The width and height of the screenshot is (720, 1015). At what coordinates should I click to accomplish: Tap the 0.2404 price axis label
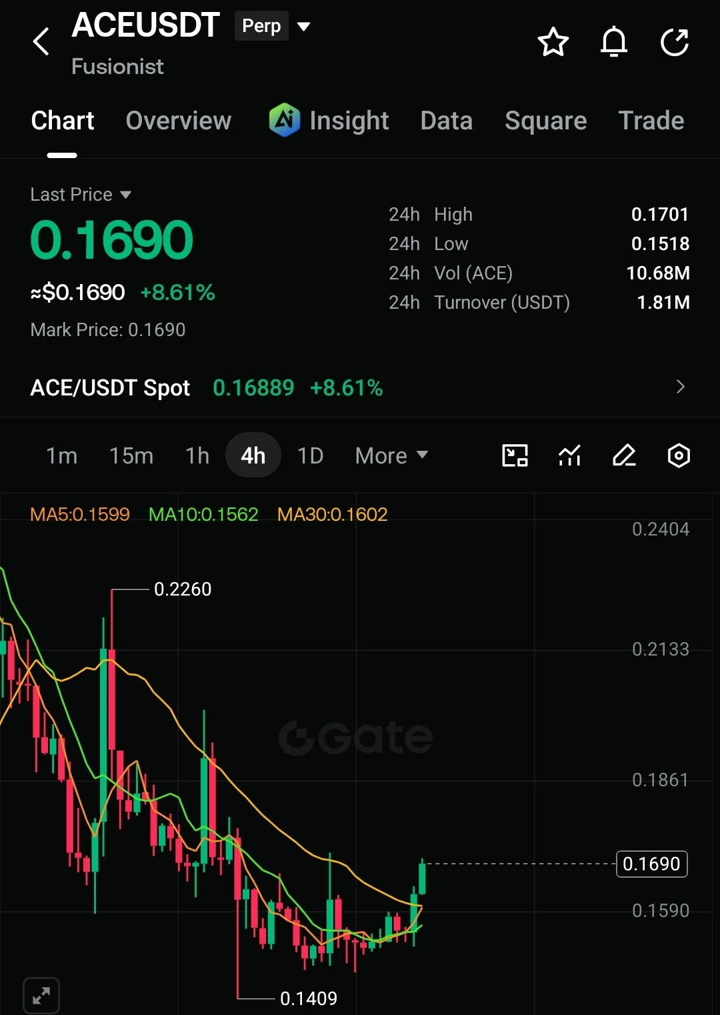click(x=661, y=530)
